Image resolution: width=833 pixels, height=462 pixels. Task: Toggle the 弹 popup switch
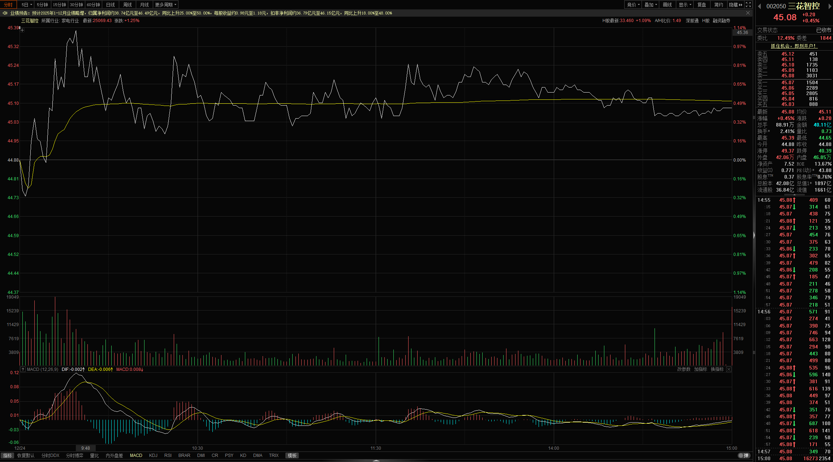point(743,455)
